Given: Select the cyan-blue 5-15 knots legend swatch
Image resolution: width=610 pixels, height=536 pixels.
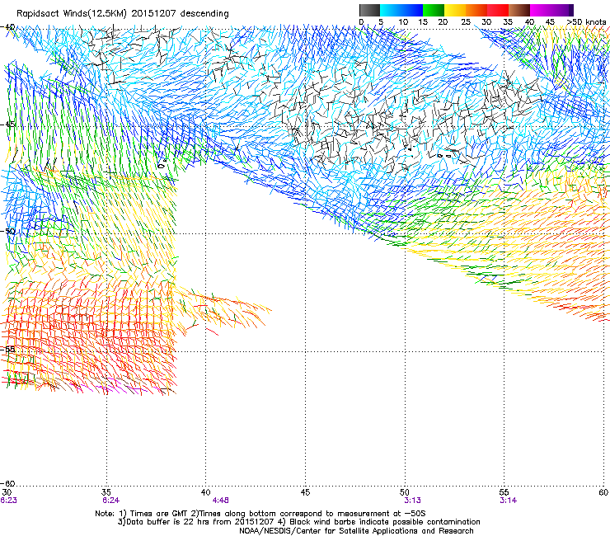Looking at the screenshot, I should (401, 10).
